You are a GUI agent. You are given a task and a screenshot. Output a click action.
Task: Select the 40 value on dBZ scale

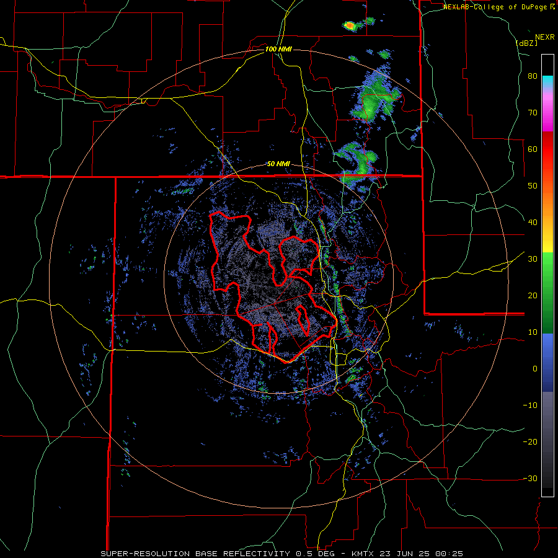click(533, 223)
